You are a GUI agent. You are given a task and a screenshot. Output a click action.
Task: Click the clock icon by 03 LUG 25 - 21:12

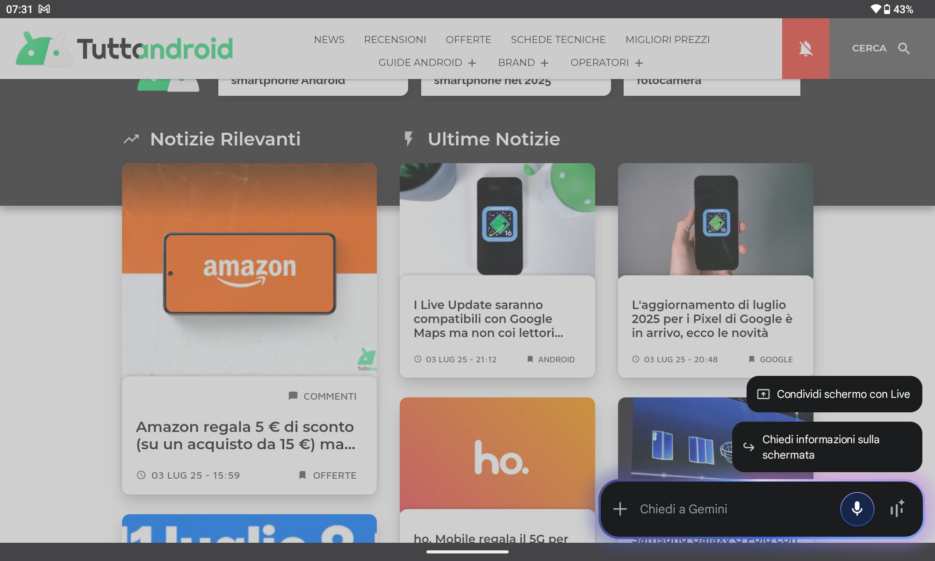(x=418, y=359)
